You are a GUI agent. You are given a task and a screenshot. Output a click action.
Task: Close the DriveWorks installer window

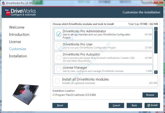point(159,2)
